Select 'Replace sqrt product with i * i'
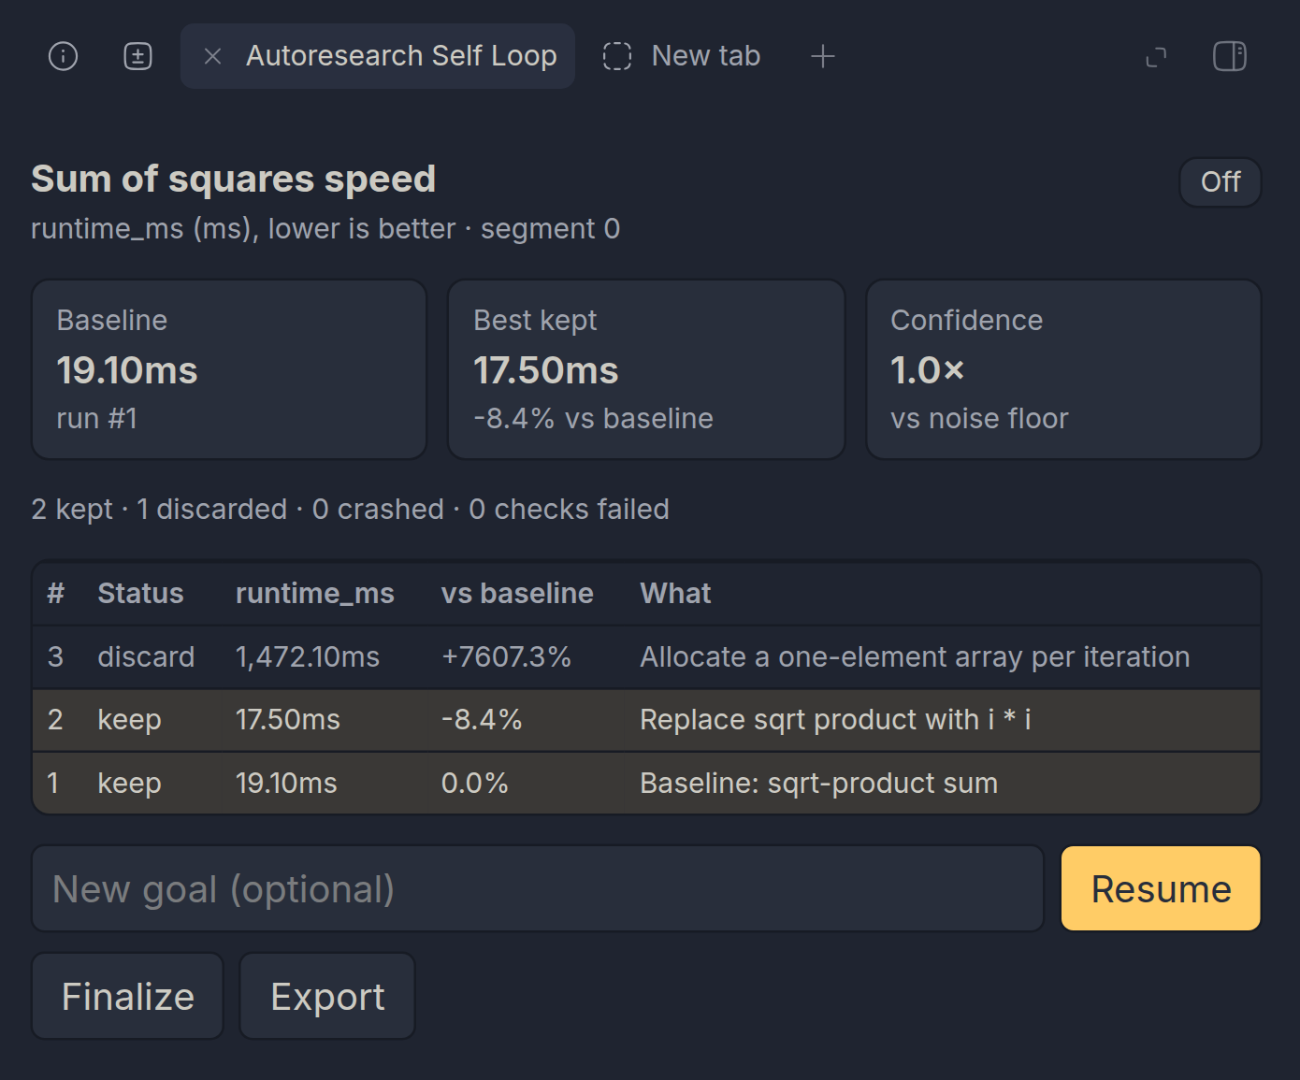1300x1080 pixels. point(835,719)
